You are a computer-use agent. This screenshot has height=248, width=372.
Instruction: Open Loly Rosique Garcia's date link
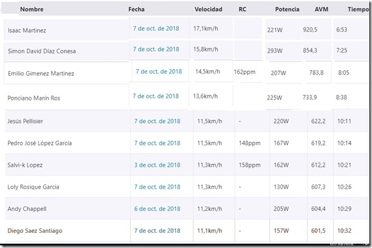click(157, 187)
